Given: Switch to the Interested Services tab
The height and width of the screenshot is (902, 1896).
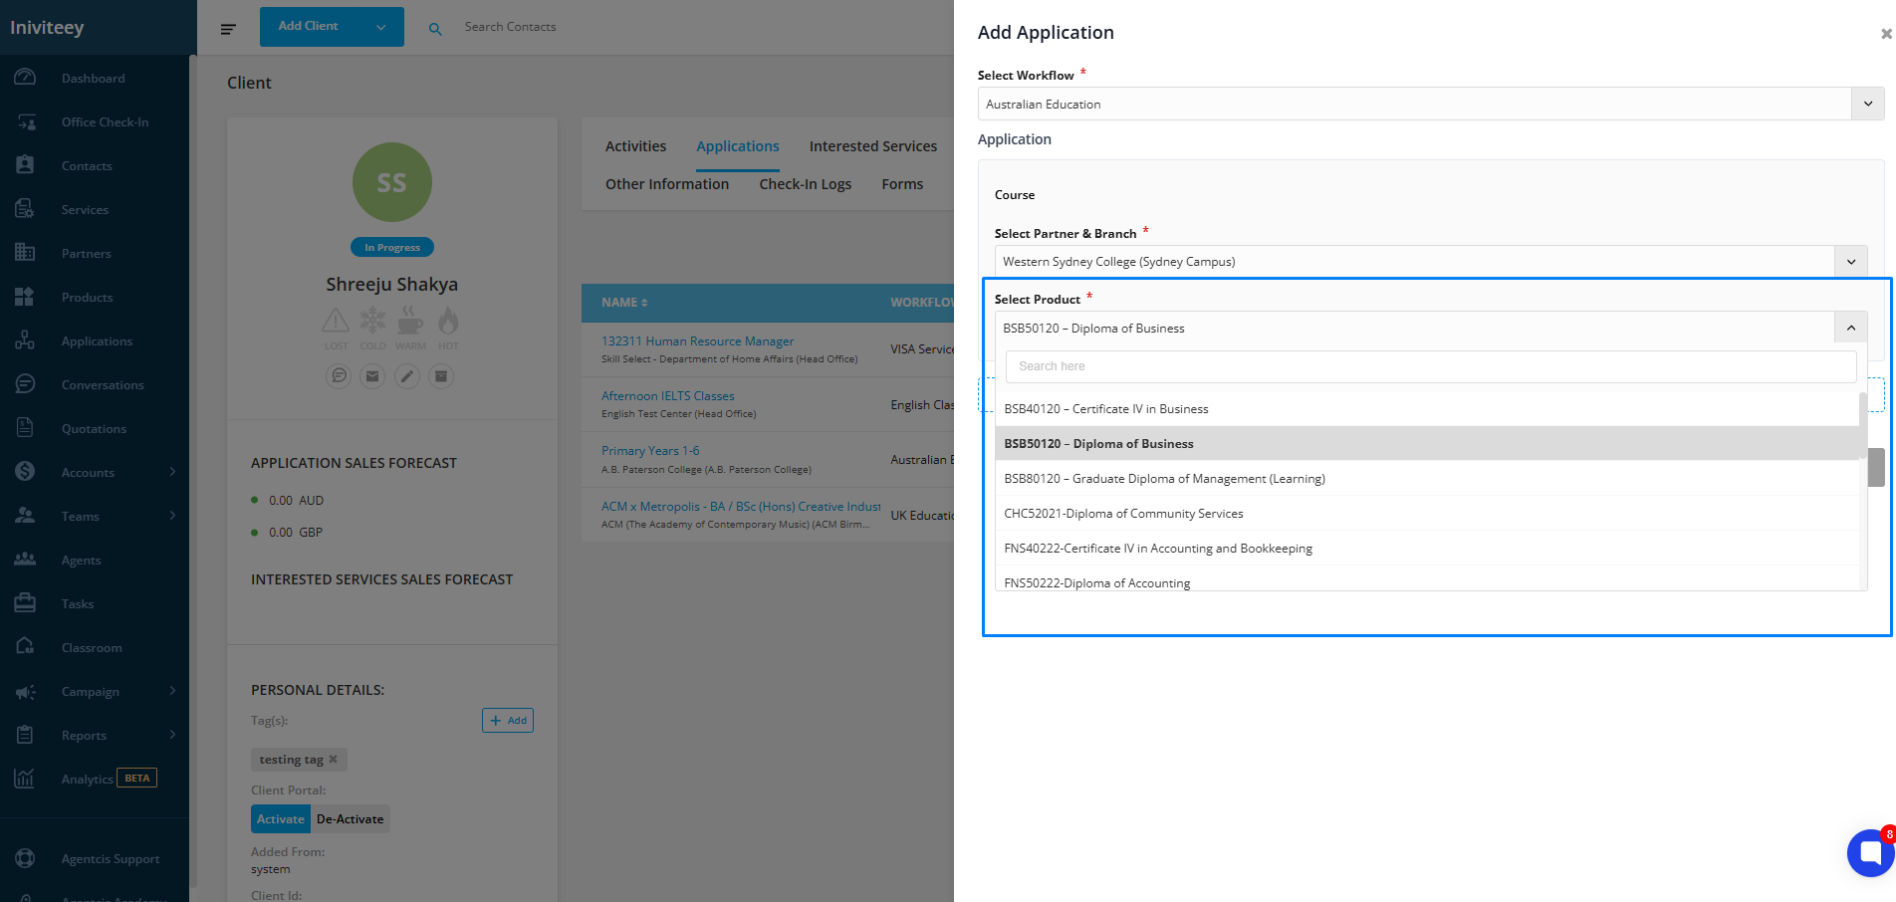Looking at the screenshot, I should [872, 146].
